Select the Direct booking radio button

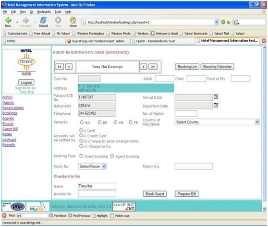coord(81,156)
